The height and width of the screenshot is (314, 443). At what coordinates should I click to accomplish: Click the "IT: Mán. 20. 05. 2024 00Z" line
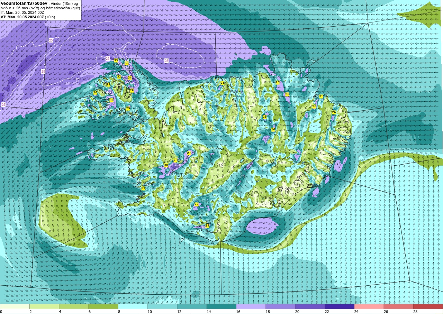[22, 12]
